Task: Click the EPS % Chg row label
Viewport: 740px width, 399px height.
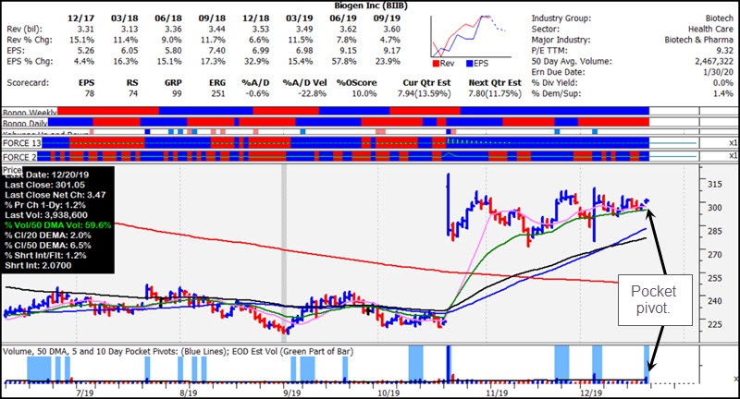Action: click(30, 62)
